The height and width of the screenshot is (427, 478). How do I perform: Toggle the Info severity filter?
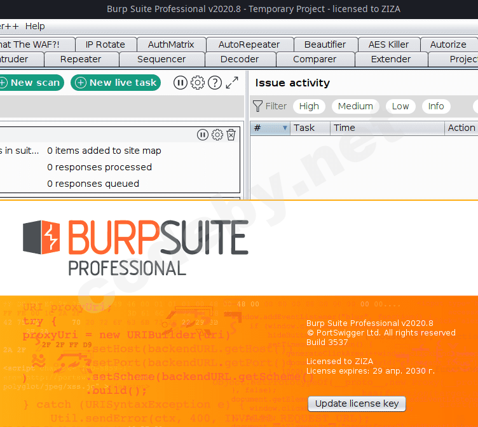click(436, 106)
